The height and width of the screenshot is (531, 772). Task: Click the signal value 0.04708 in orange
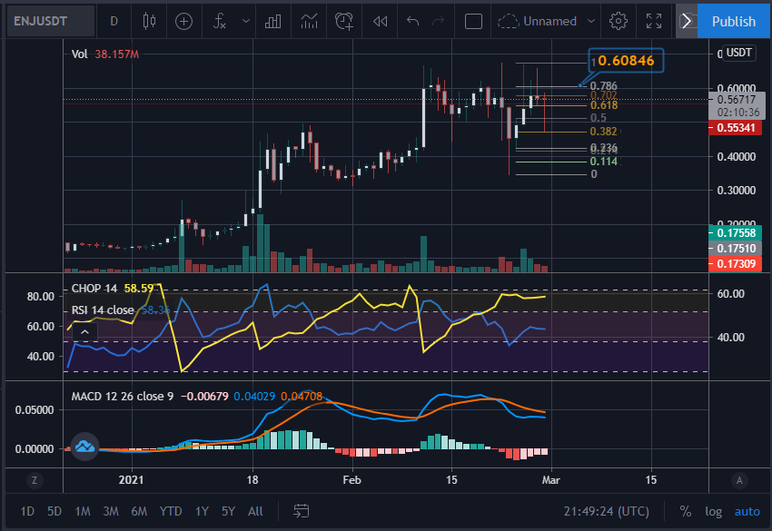[x=302, y=396]
